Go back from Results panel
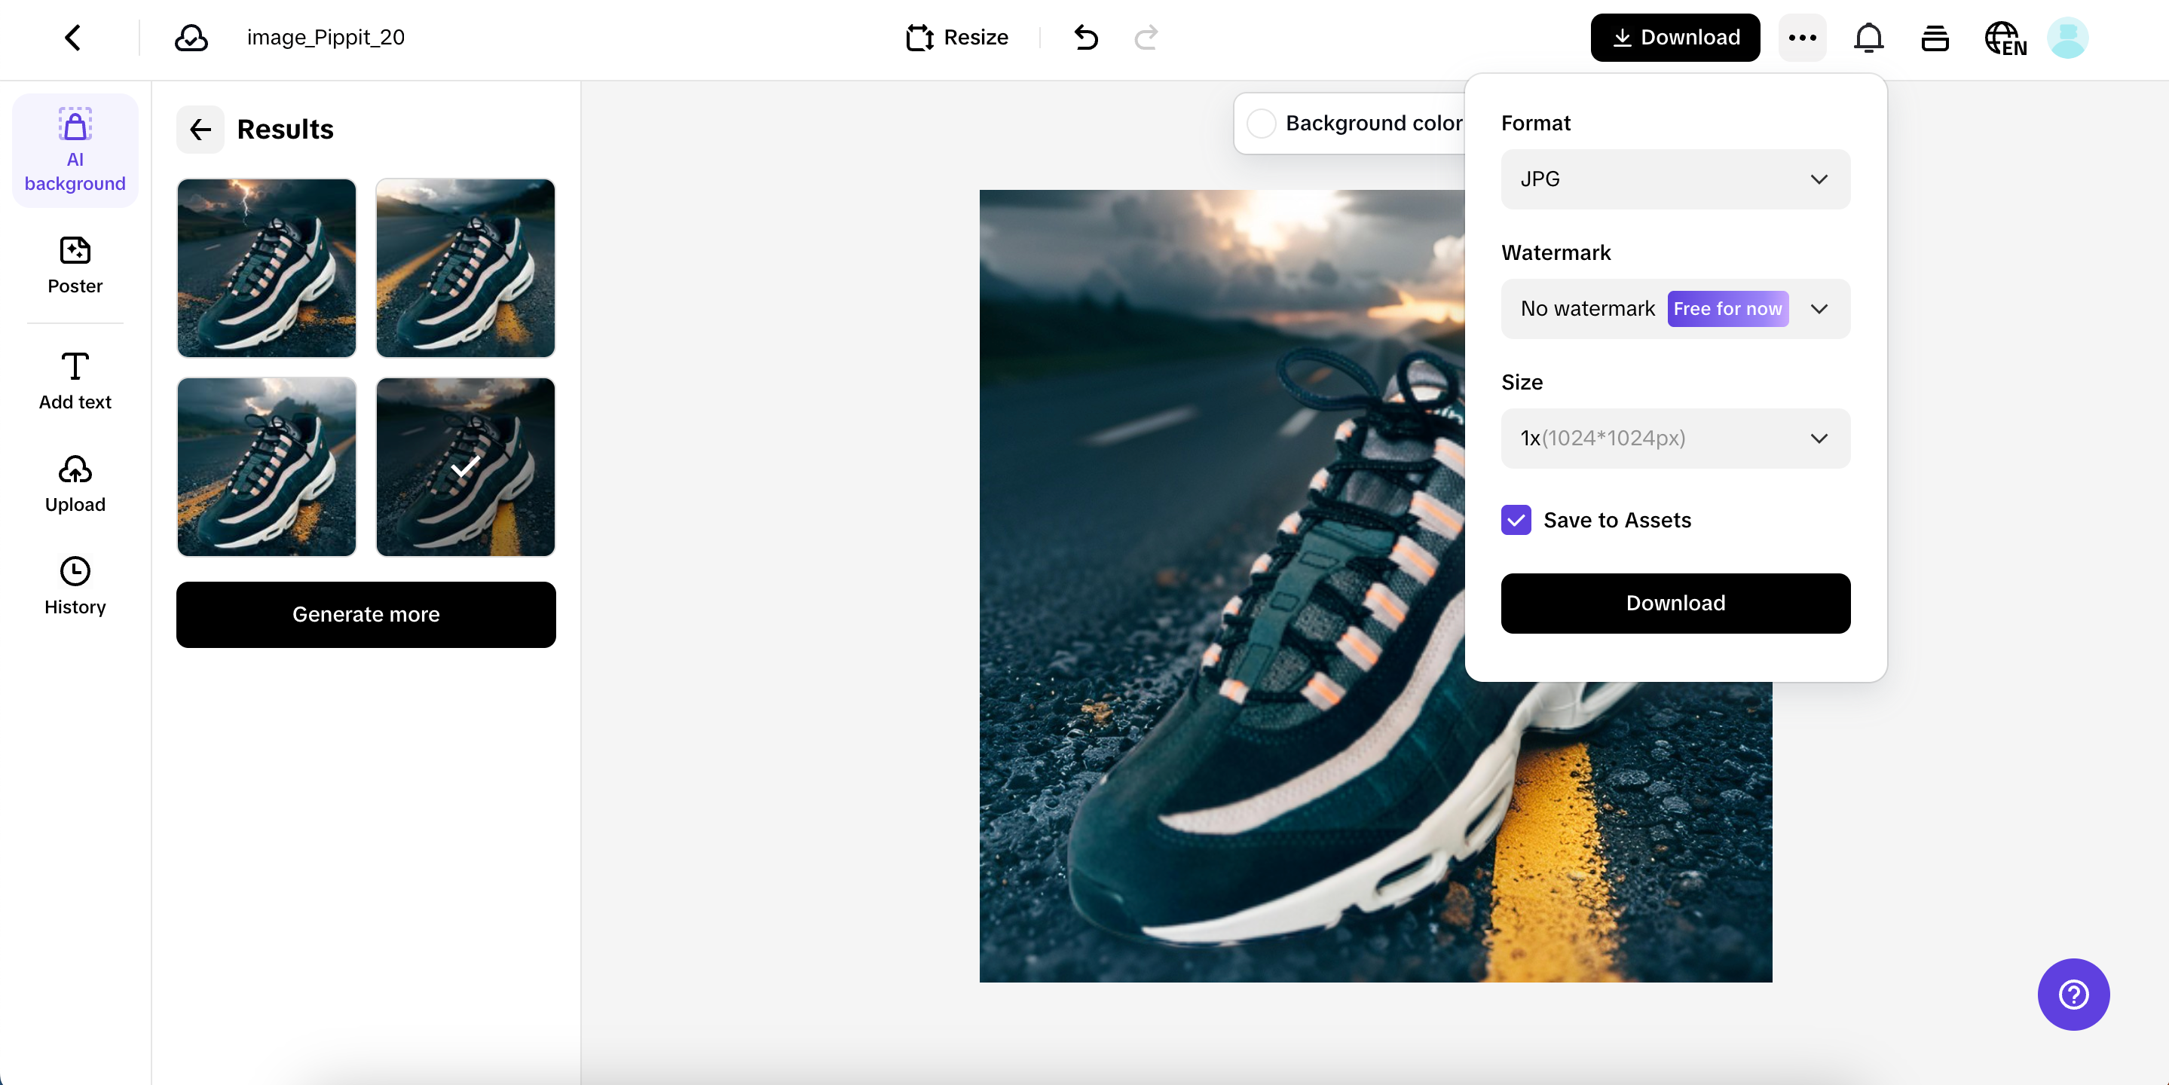The height and width of the screenshot is (1085, 2169). (x=200, y=129)
